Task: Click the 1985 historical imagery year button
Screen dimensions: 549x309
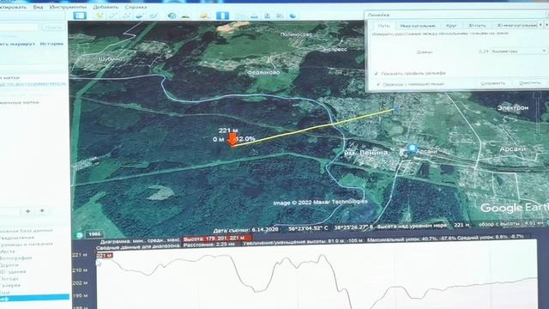Action: (94, 234)
